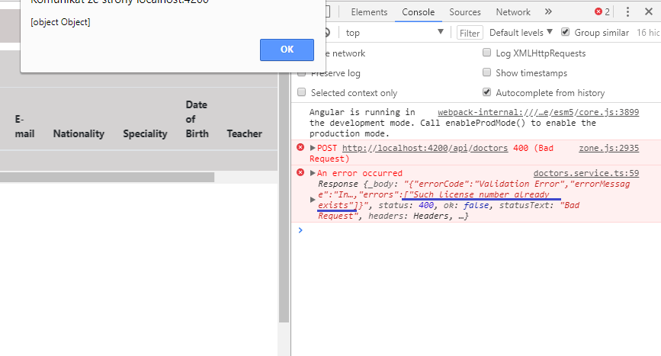Click the Nationality column header
Screen dimensions: 661x356
click(x=79, y=133)
